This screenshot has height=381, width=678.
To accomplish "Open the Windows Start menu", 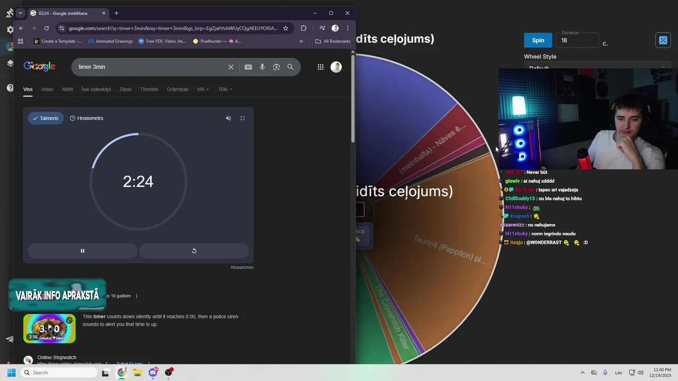I will [x=11, y=373].
